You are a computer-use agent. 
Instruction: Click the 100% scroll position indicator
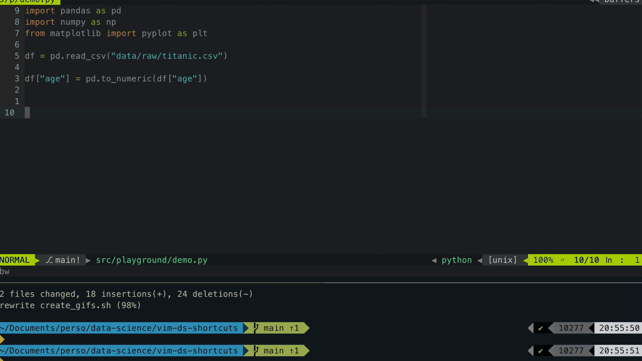(543, 260)
